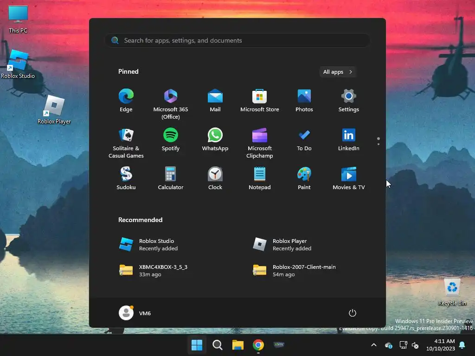This screenshot has height=356, width=475.
Task: Open network status tray icon
Action: [403, 345]
